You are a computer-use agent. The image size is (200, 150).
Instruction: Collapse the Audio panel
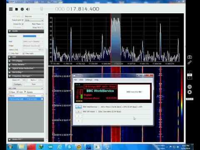(x=26, y=31)
